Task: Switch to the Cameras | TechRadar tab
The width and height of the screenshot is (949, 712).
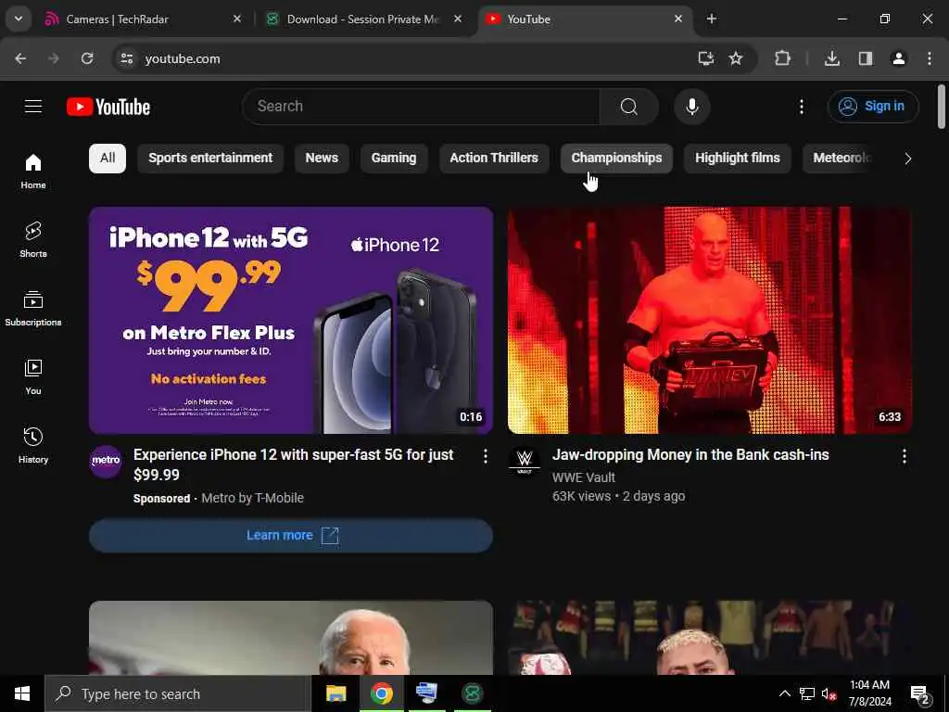Action: pyautogui.click(x=142, y=19)
